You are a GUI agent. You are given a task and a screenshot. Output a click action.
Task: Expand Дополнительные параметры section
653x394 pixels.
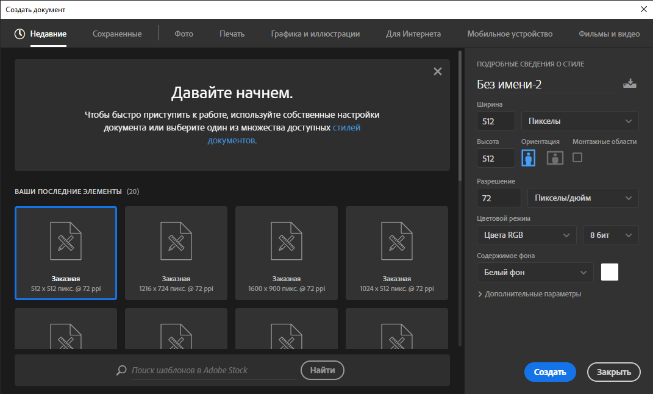pos(529,294)
